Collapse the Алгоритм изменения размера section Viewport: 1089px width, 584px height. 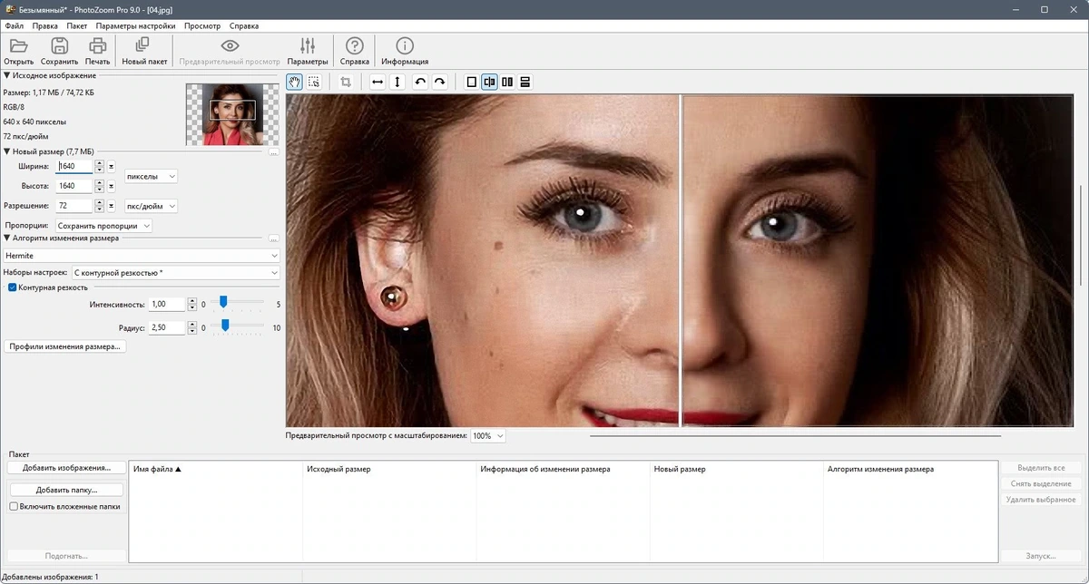pyautogui.click(x=7, y=238)
